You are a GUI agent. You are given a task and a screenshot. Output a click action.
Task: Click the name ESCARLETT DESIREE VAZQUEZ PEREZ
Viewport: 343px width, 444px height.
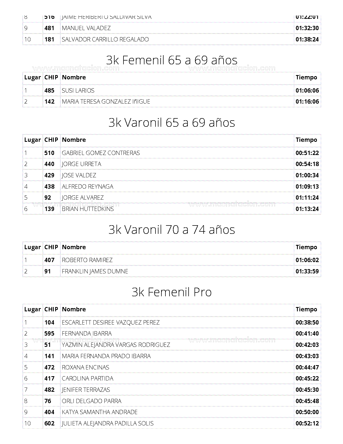click(111, 322)
